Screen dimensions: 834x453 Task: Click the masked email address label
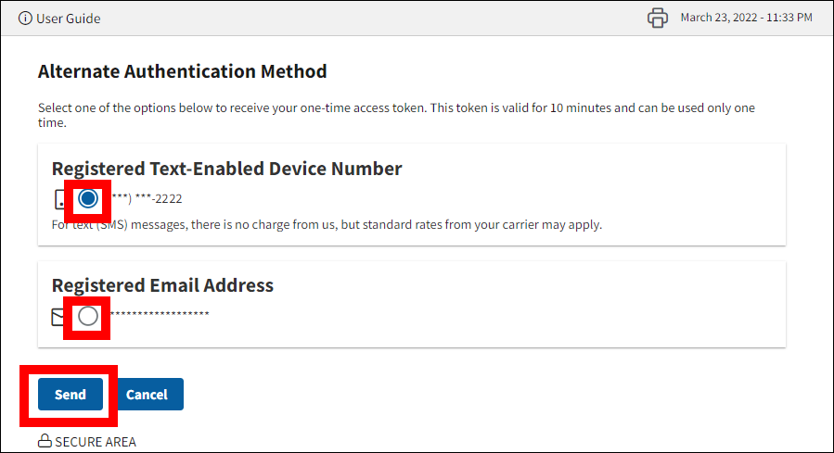[160, 315]
